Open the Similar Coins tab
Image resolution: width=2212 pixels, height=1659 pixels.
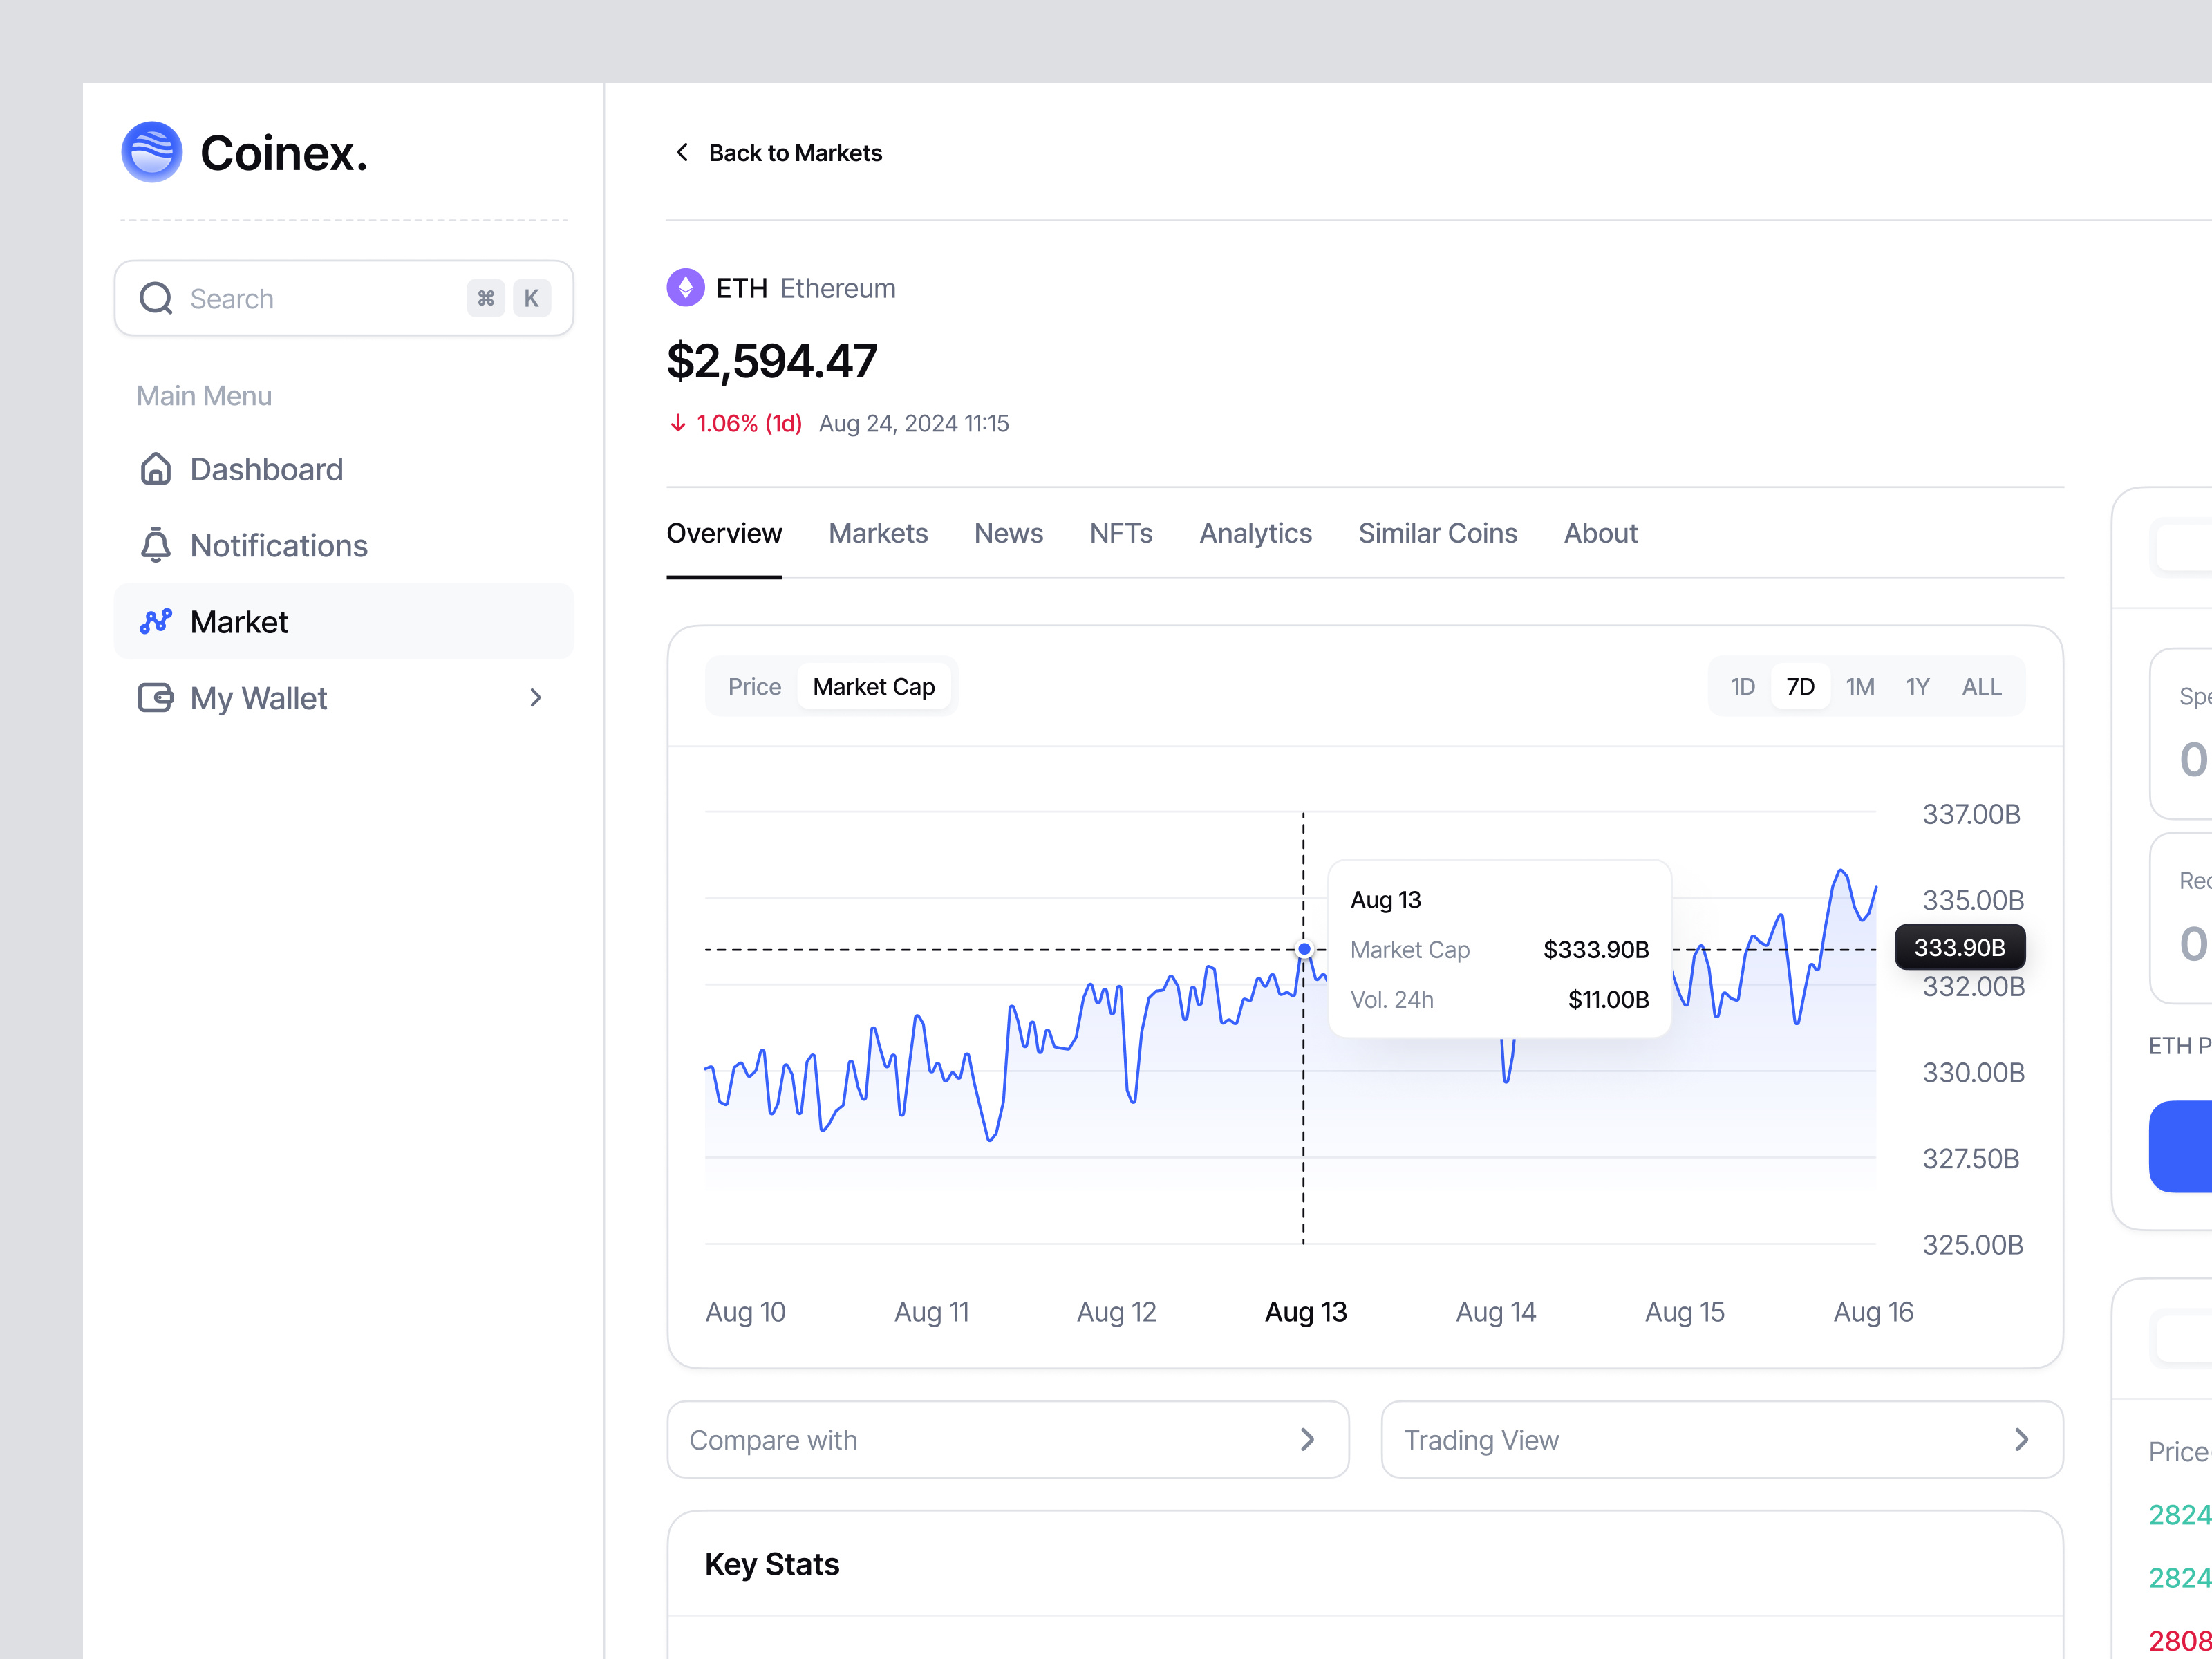coord(1437,534)
